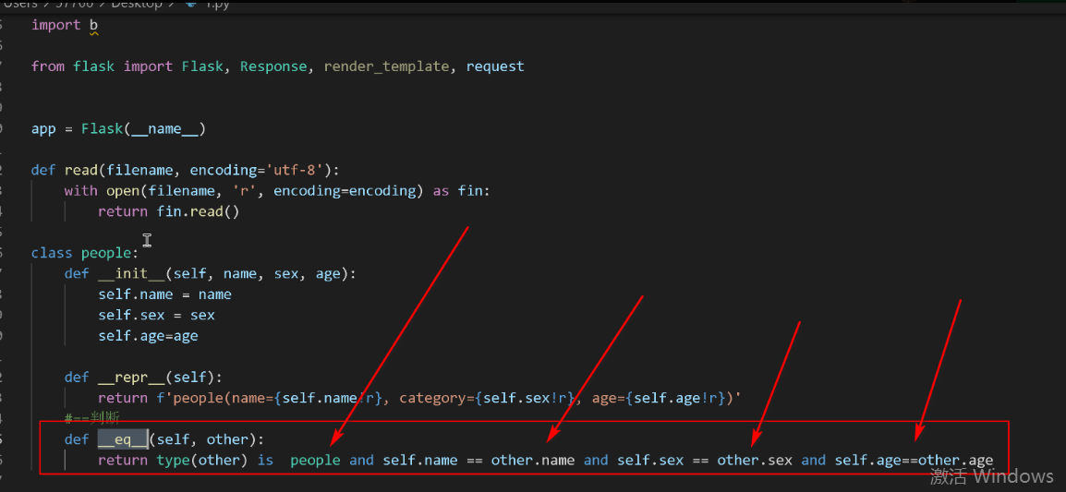The image size is (1066, 492).
Task: Click the request identifier in the flask import
Action: (x=495, y=66)
